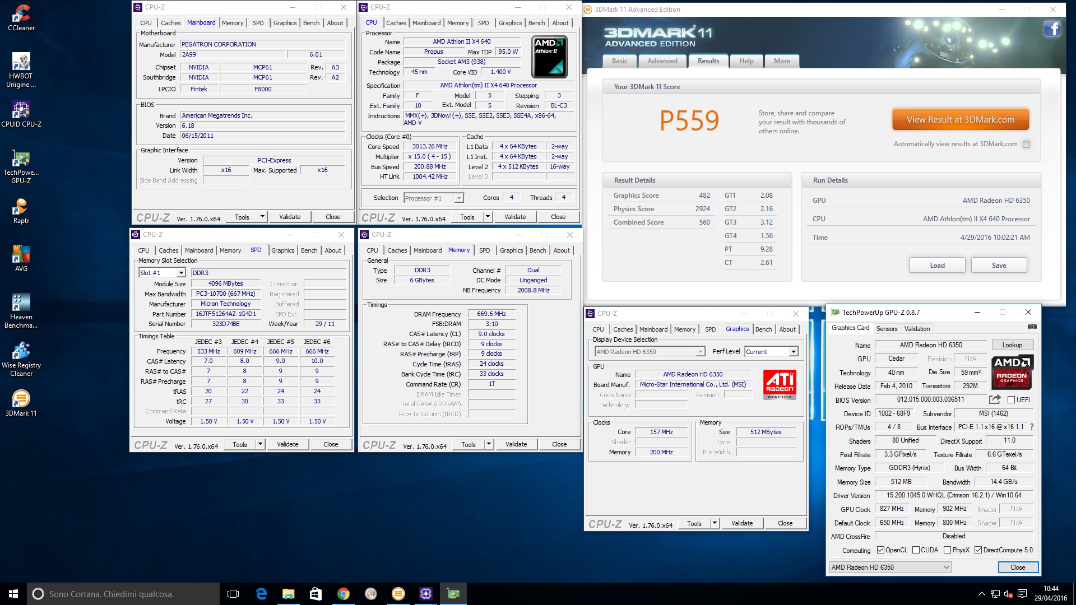Click View Result at 3DMark.com button

961,120
